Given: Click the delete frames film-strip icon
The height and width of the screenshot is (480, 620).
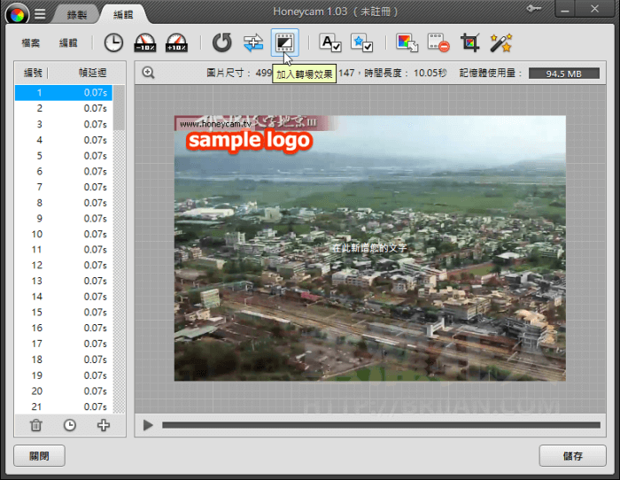Looking at the screenshot, I should pos(438,43).
